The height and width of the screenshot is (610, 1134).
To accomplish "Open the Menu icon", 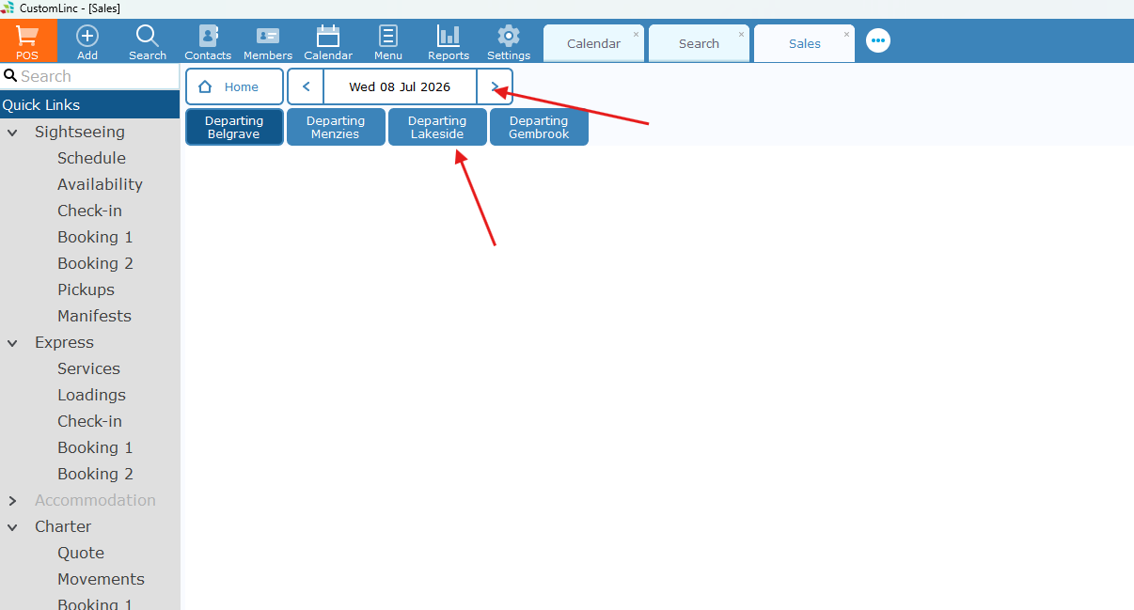I will [387, 37].
